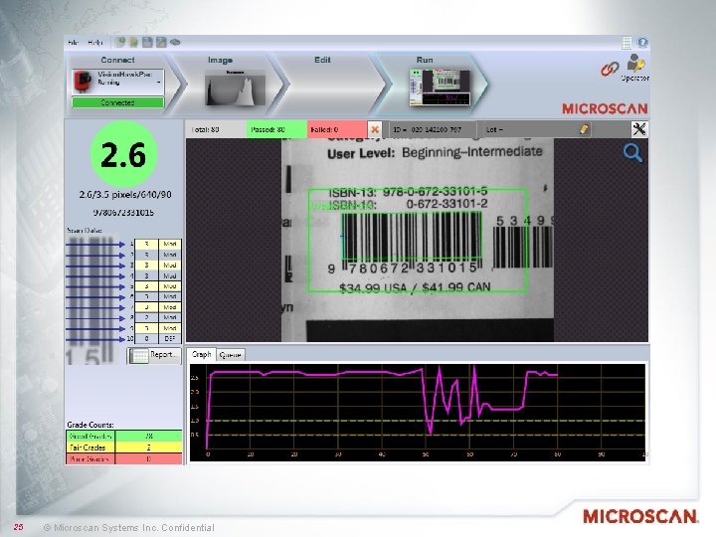Click the blue magnifier zoom icon
This screenshot has height=537, width=716.
click(x=632, y=152)
